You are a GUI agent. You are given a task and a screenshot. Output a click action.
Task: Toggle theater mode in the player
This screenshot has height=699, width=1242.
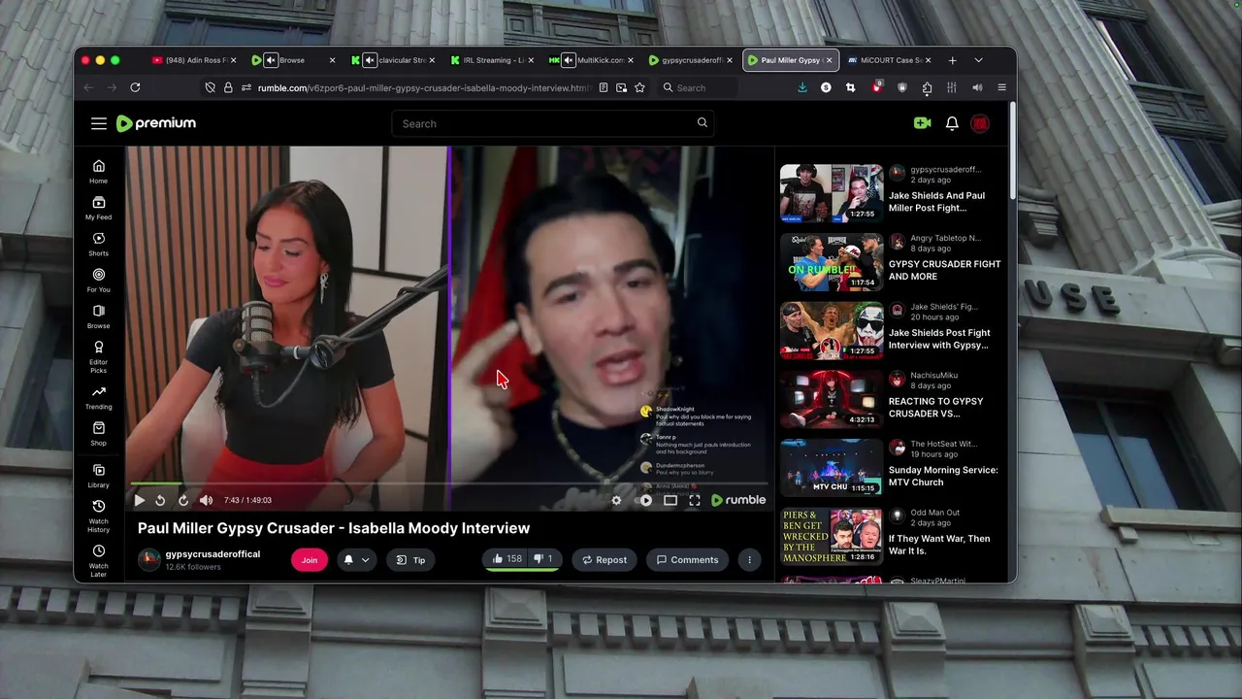[x=670, y=500]
